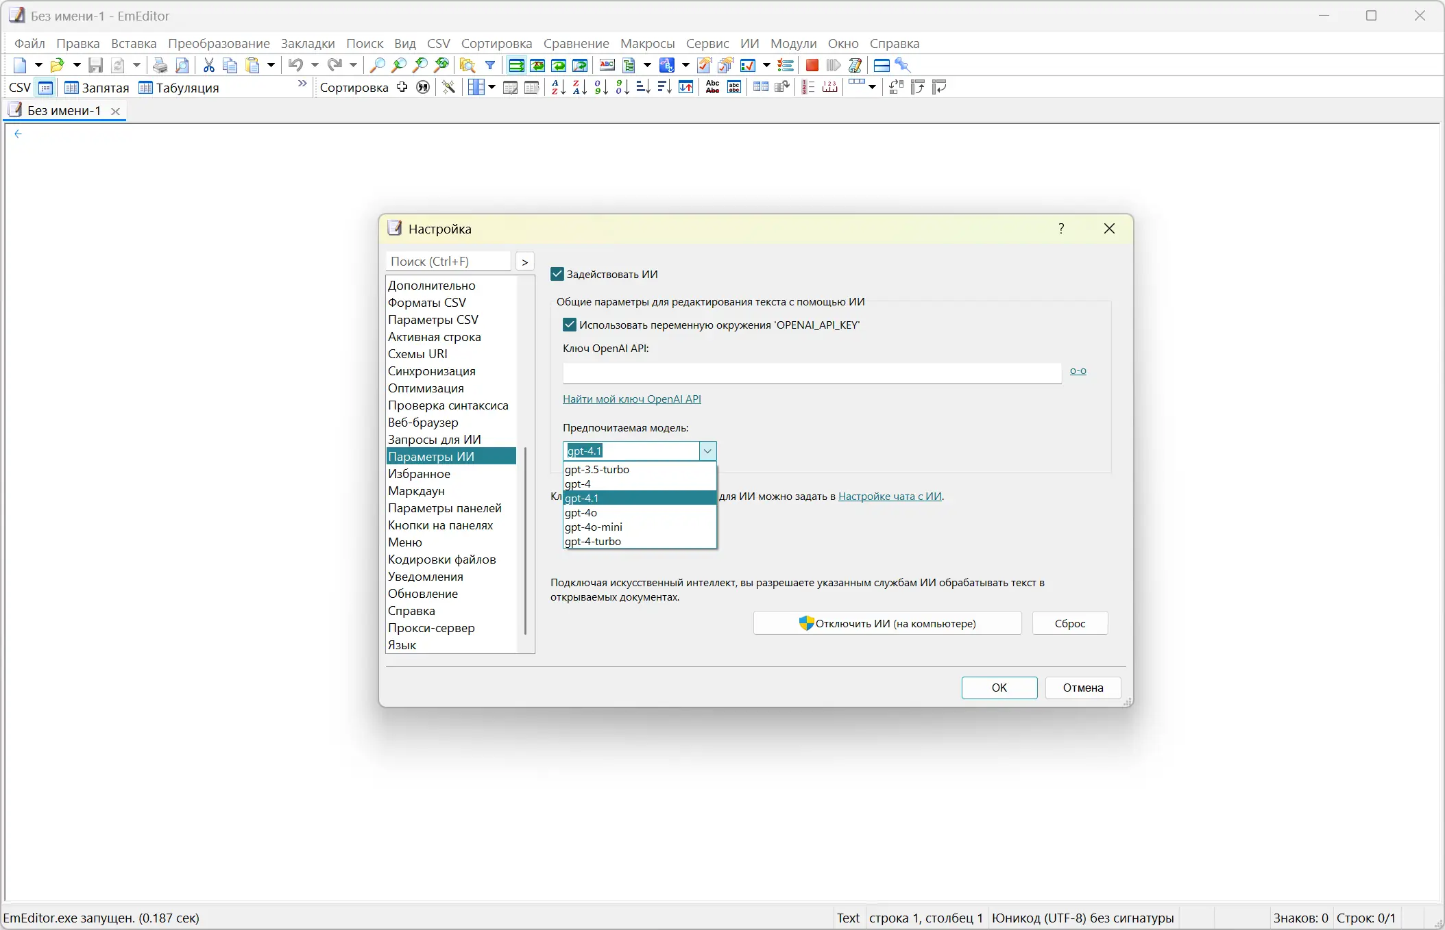Select gpt-4o-mini from model list
The width and height of the screenshot is (1445, 930).
pyautogui.click(x=594, y=527)
